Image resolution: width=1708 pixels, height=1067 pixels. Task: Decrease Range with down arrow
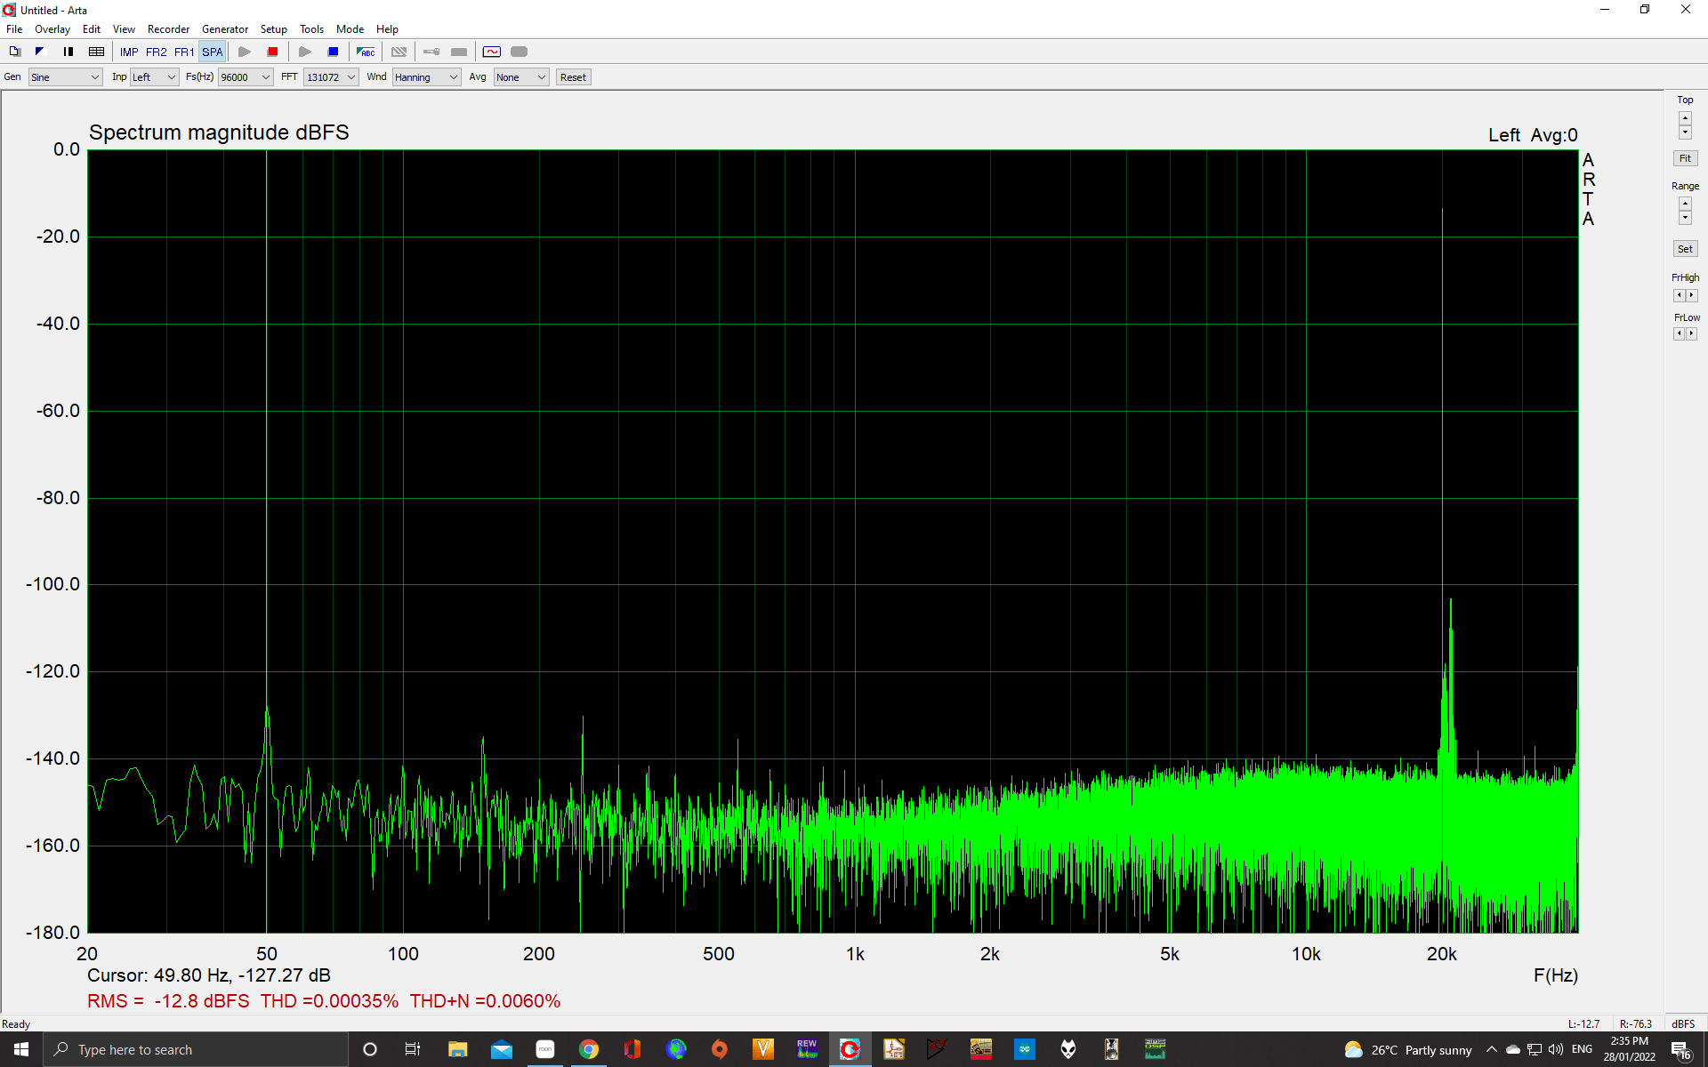pyautogui.click(x=1685, y=218)
